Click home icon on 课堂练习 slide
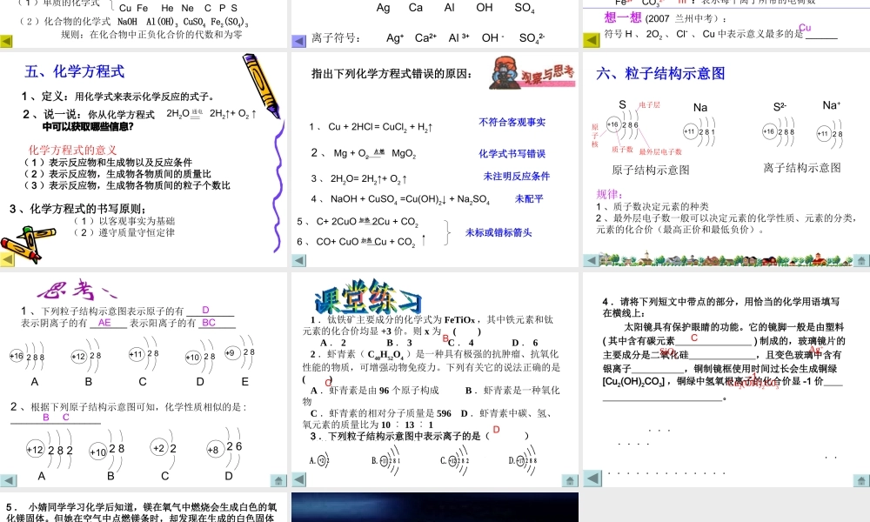The image size is (870, 522). click(x=569, y=480)
